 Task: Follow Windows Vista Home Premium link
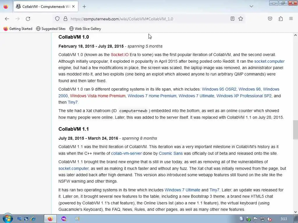[x=98, y=96]
